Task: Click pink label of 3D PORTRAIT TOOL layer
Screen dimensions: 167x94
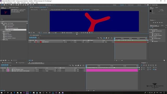Action: tap(8, 69)
